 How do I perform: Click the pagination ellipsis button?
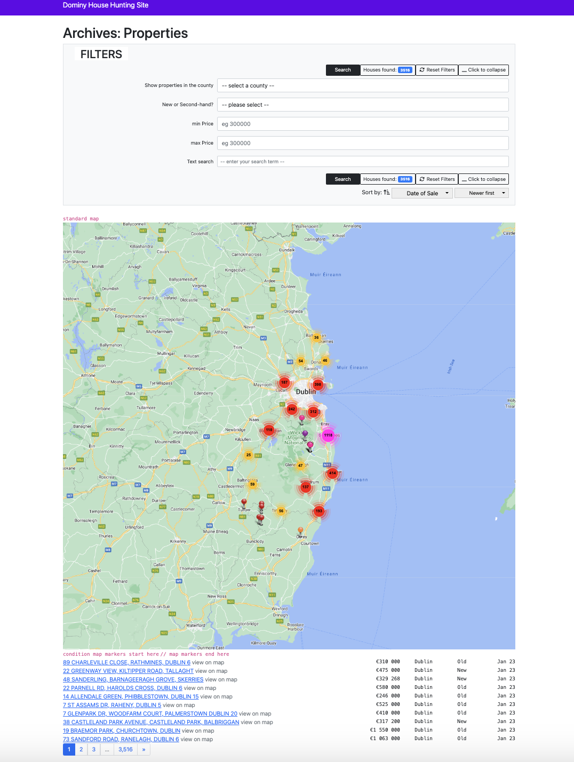[107, 749]
